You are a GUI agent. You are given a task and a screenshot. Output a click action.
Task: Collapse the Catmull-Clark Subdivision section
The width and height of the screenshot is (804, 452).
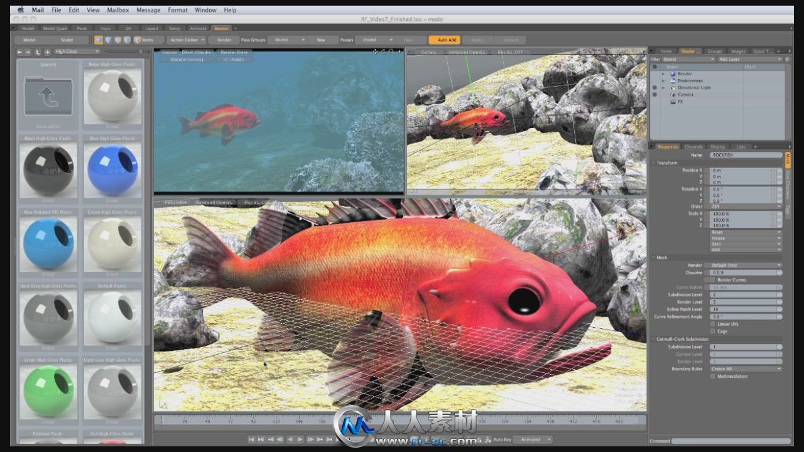pos(653,339)
